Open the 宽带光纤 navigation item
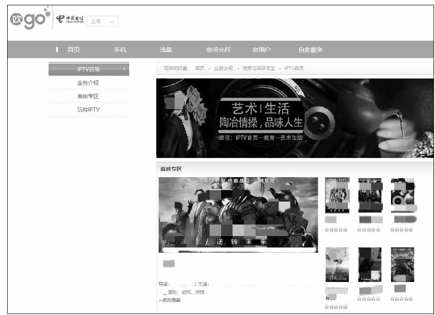The image size is (435, 315). point(218,50)
